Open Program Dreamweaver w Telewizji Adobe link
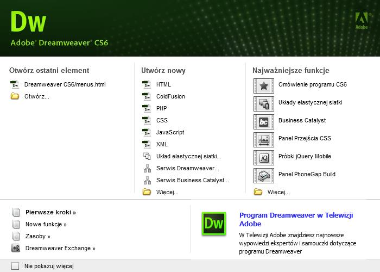 click(x=296, y=219)
